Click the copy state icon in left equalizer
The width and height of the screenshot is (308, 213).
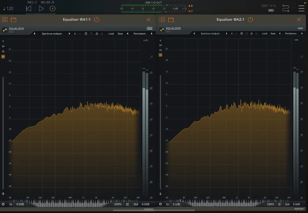86,34
